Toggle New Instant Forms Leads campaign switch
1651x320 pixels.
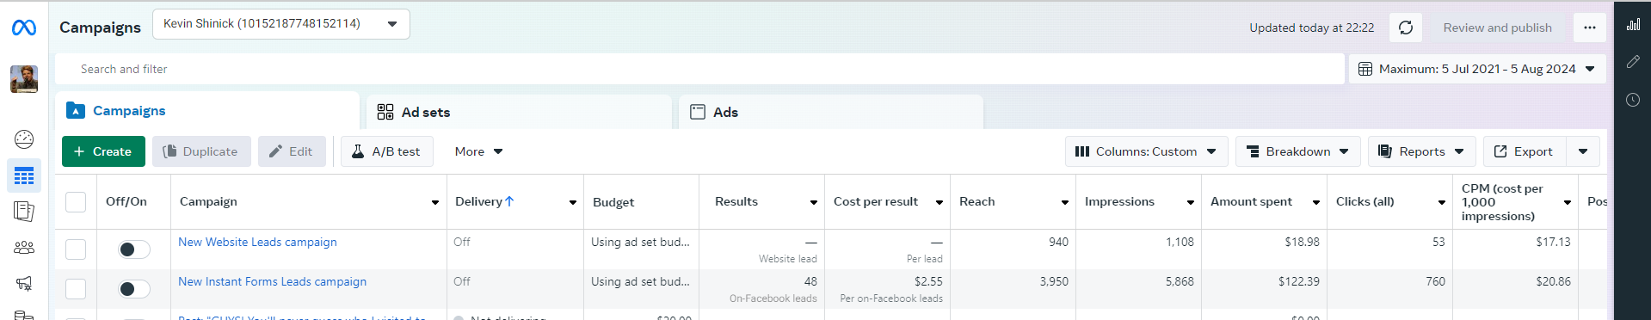134,289
